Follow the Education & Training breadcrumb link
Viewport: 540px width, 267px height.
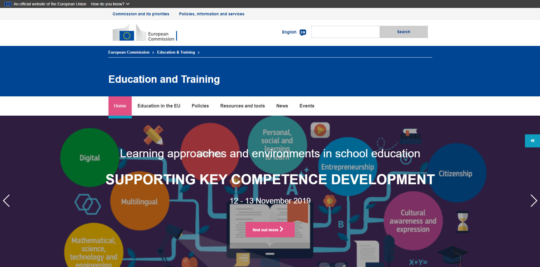coord(176,52)
